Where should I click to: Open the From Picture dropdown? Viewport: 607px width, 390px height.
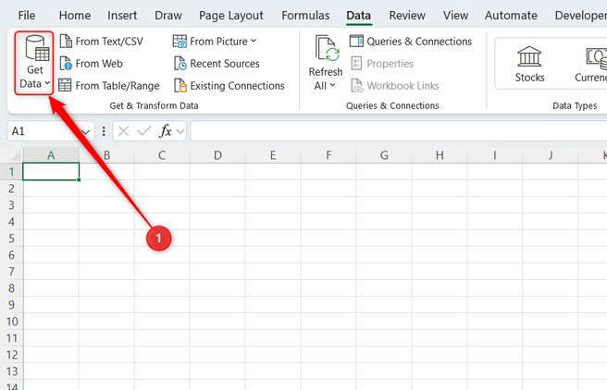[x=215, y=42]
